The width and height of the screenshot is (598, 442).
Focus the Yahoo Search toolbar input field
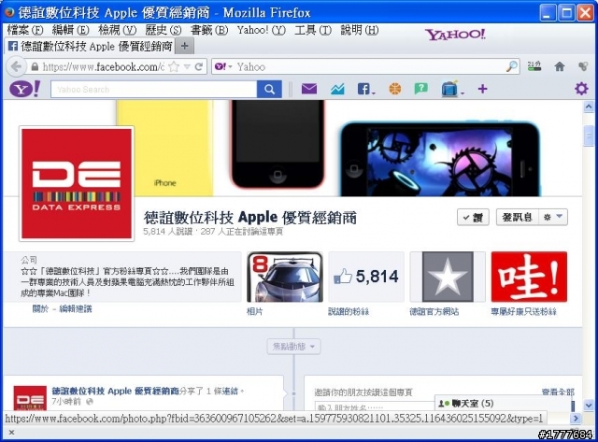click(x=153, y=89)
